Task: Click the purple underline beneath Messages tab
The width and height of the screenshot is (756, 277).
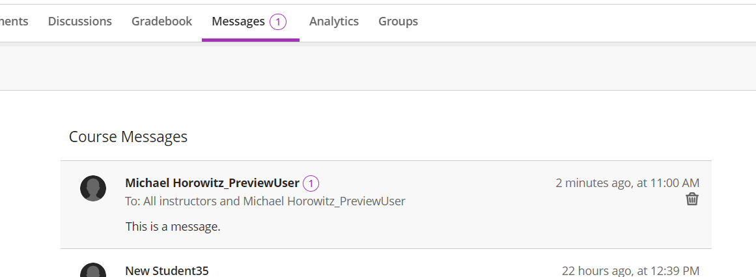Action: point(251,40)
